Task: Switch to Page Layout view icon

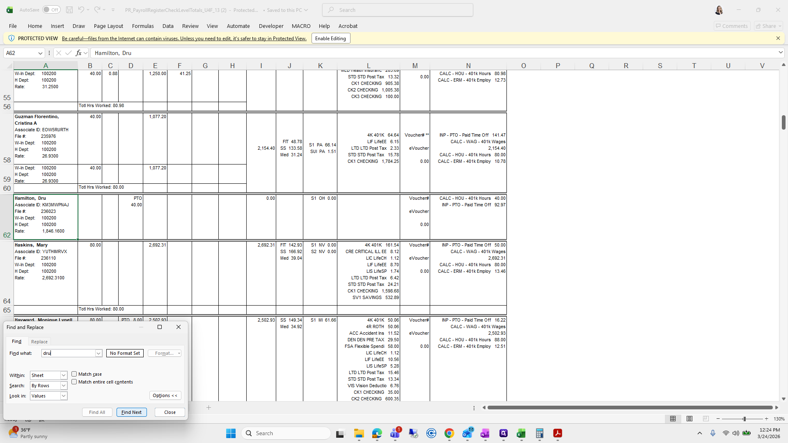Action: tap(689, 419)
